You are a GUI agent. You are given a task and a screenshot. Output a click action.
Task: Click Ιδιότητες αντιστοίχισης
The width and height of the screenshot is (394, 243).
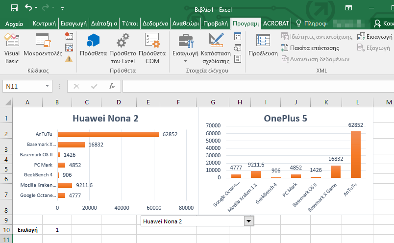(x=317, y=37)
